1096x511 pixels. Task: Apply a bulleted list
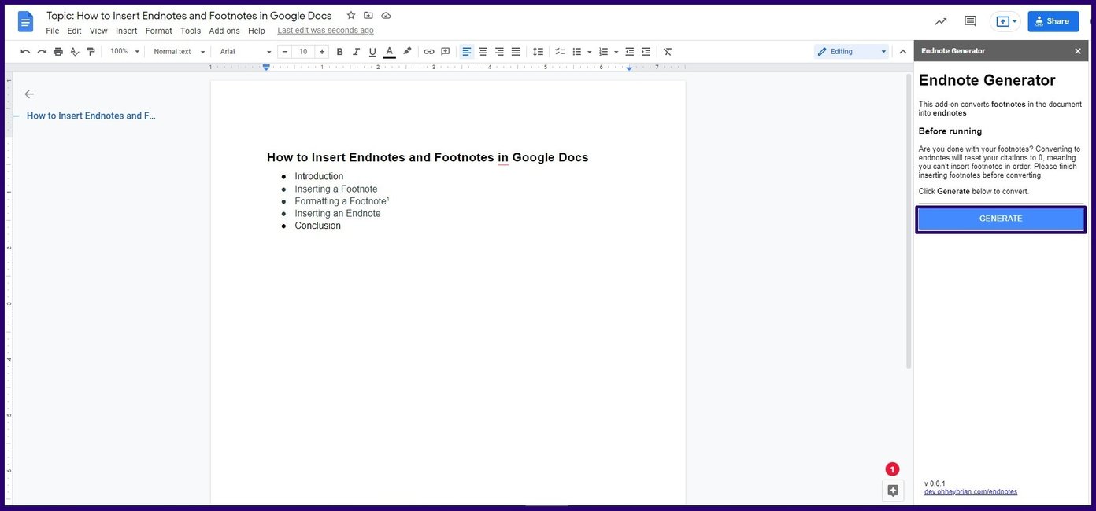pyautogui.click(x=577, y=52)
